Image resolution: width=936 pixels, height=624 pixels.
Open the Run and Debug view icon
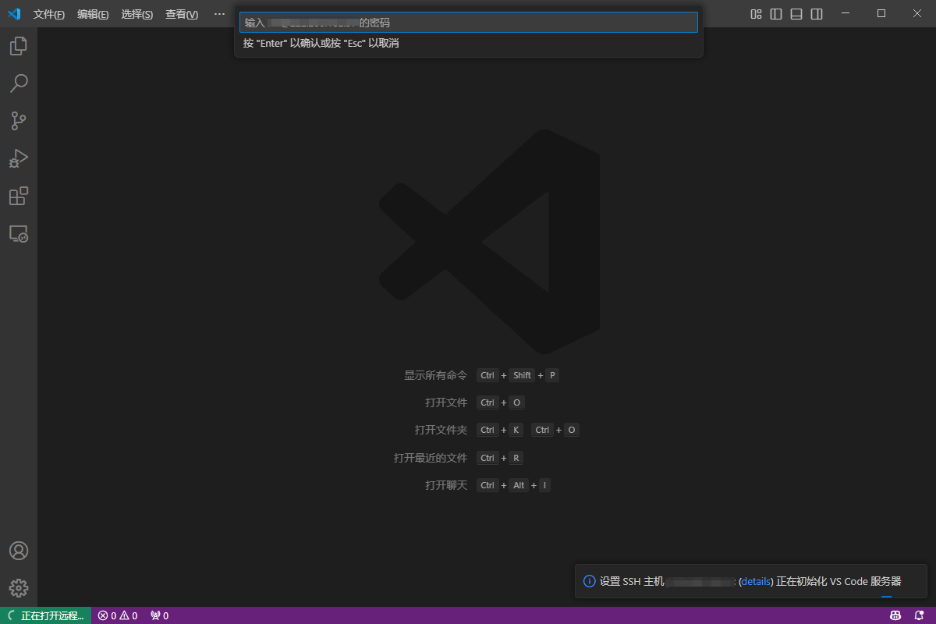coord(19,158)
